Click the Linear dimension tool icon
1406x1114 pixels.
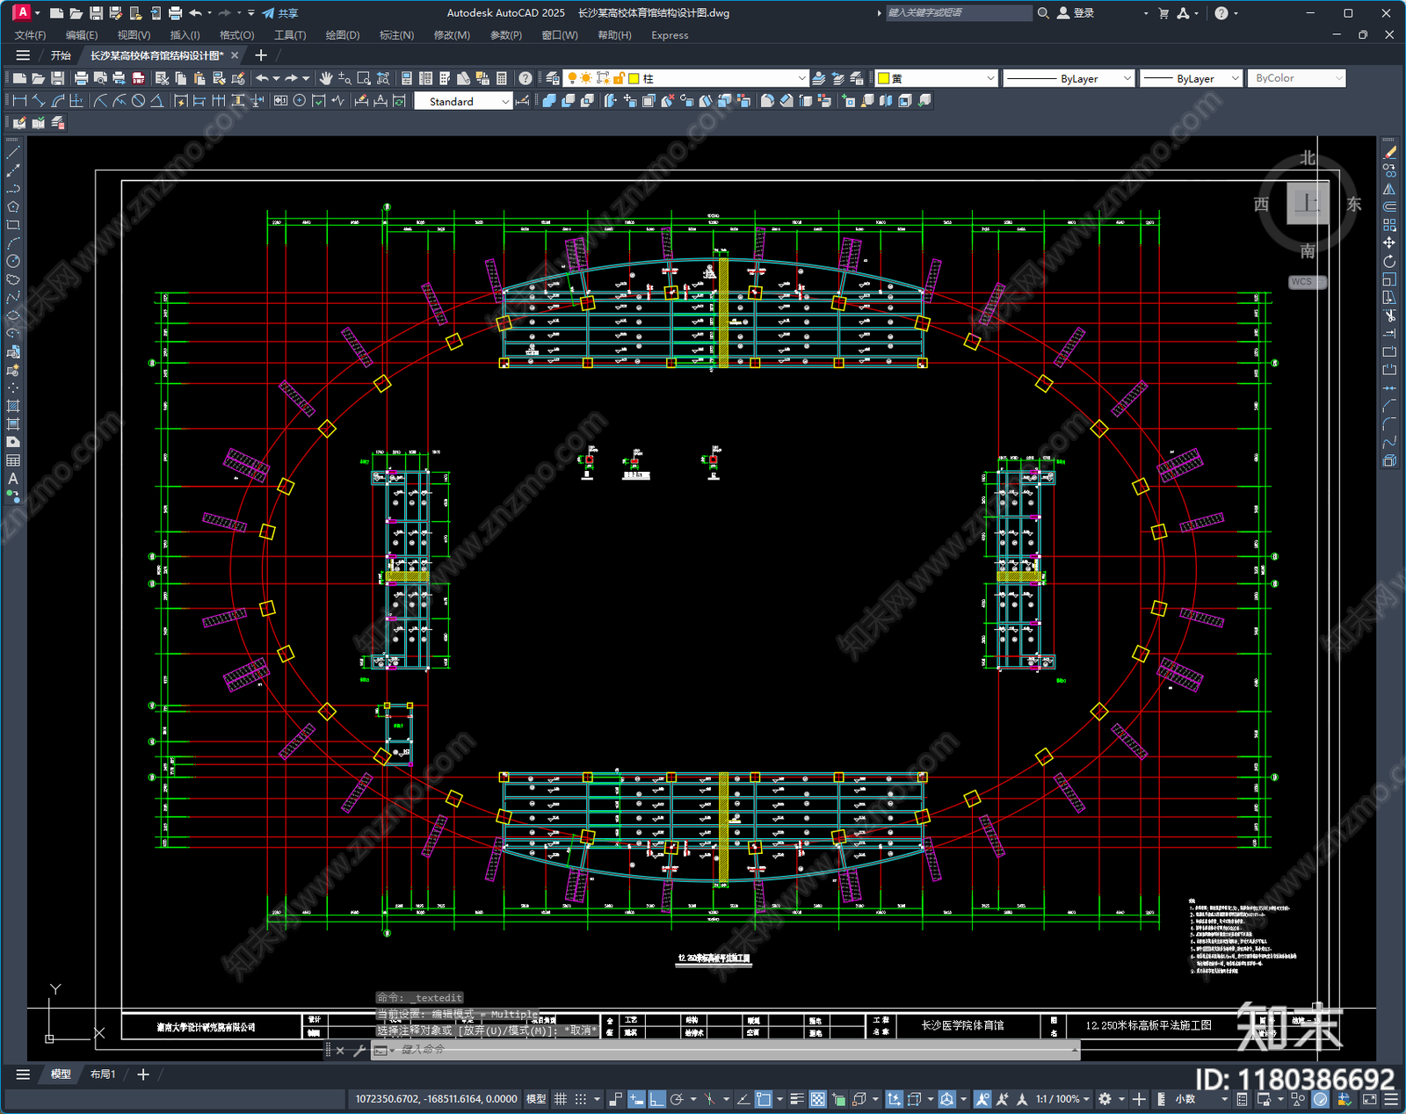[19, 101]
